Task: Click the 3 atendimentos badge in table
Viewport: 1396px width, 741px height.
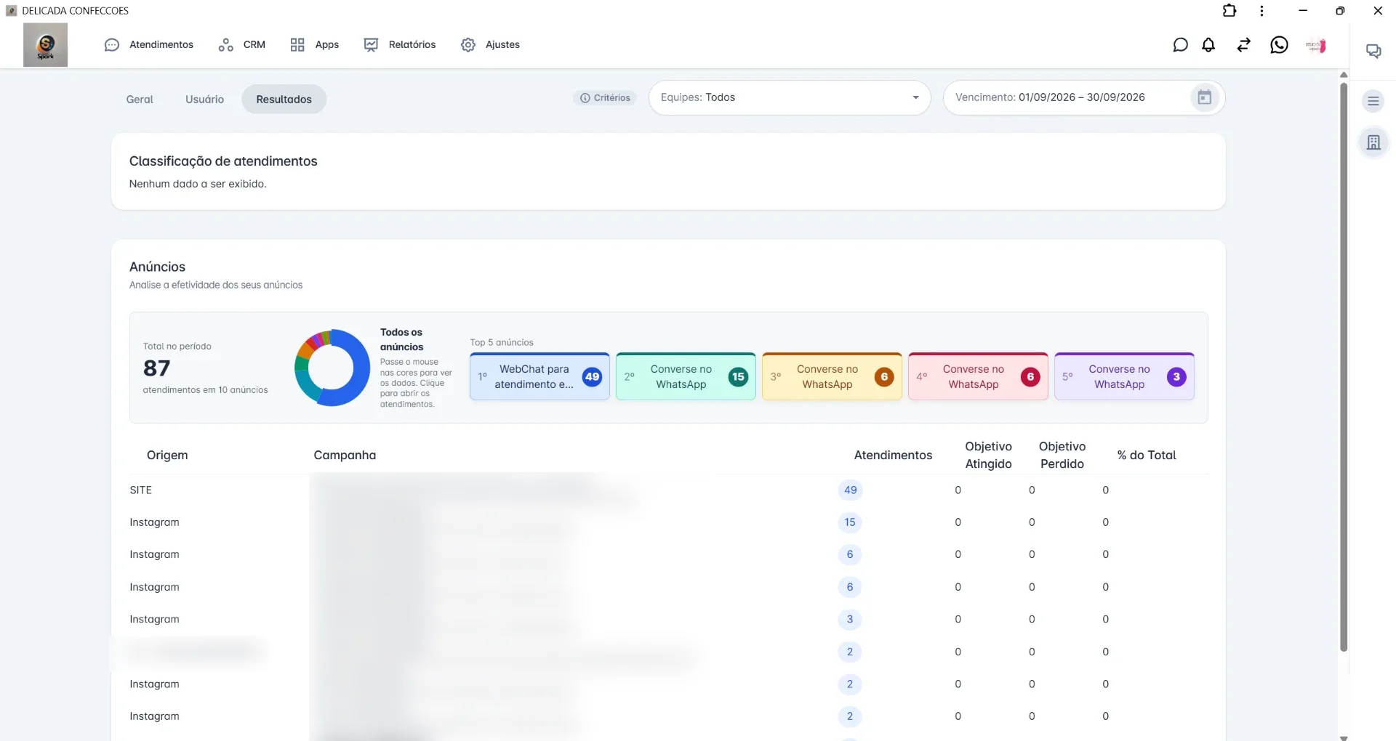Action: (850, 620)
